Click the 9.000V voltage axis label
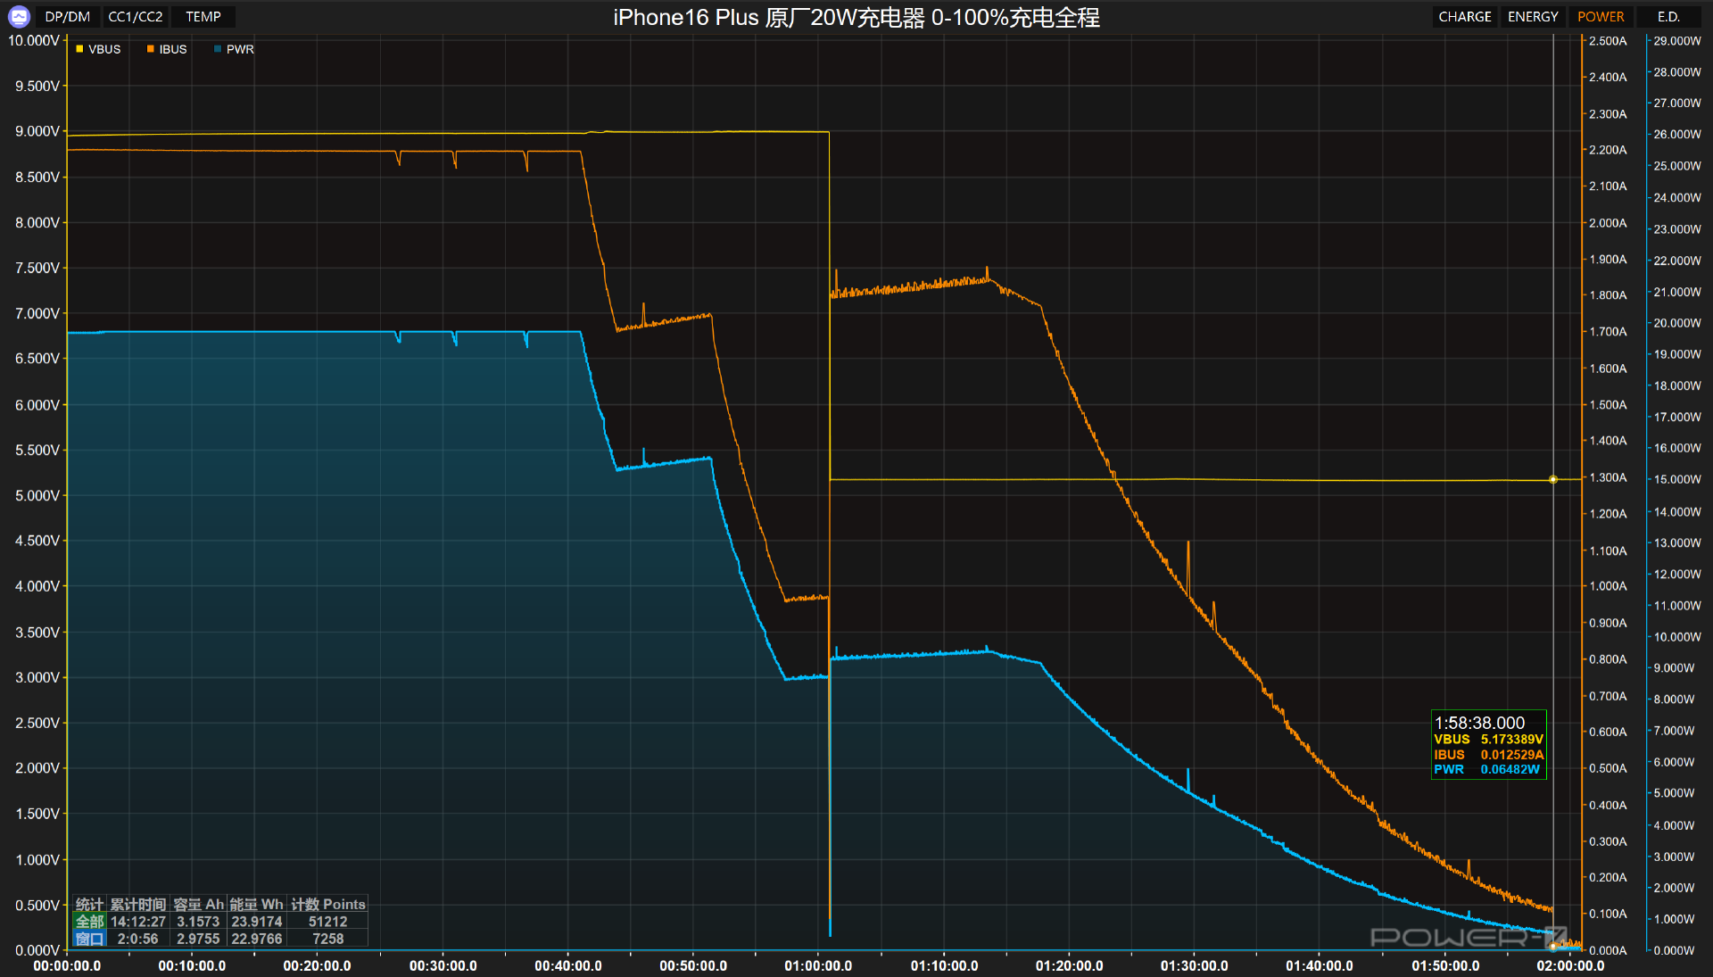This screenshot has width=1713, height=977. click(x=37, y=131)
